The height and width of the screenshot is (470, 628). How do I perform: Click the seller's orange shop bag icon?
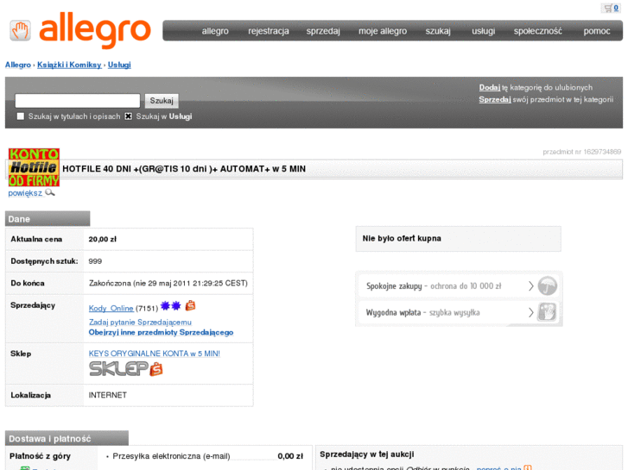pos(191,305)
